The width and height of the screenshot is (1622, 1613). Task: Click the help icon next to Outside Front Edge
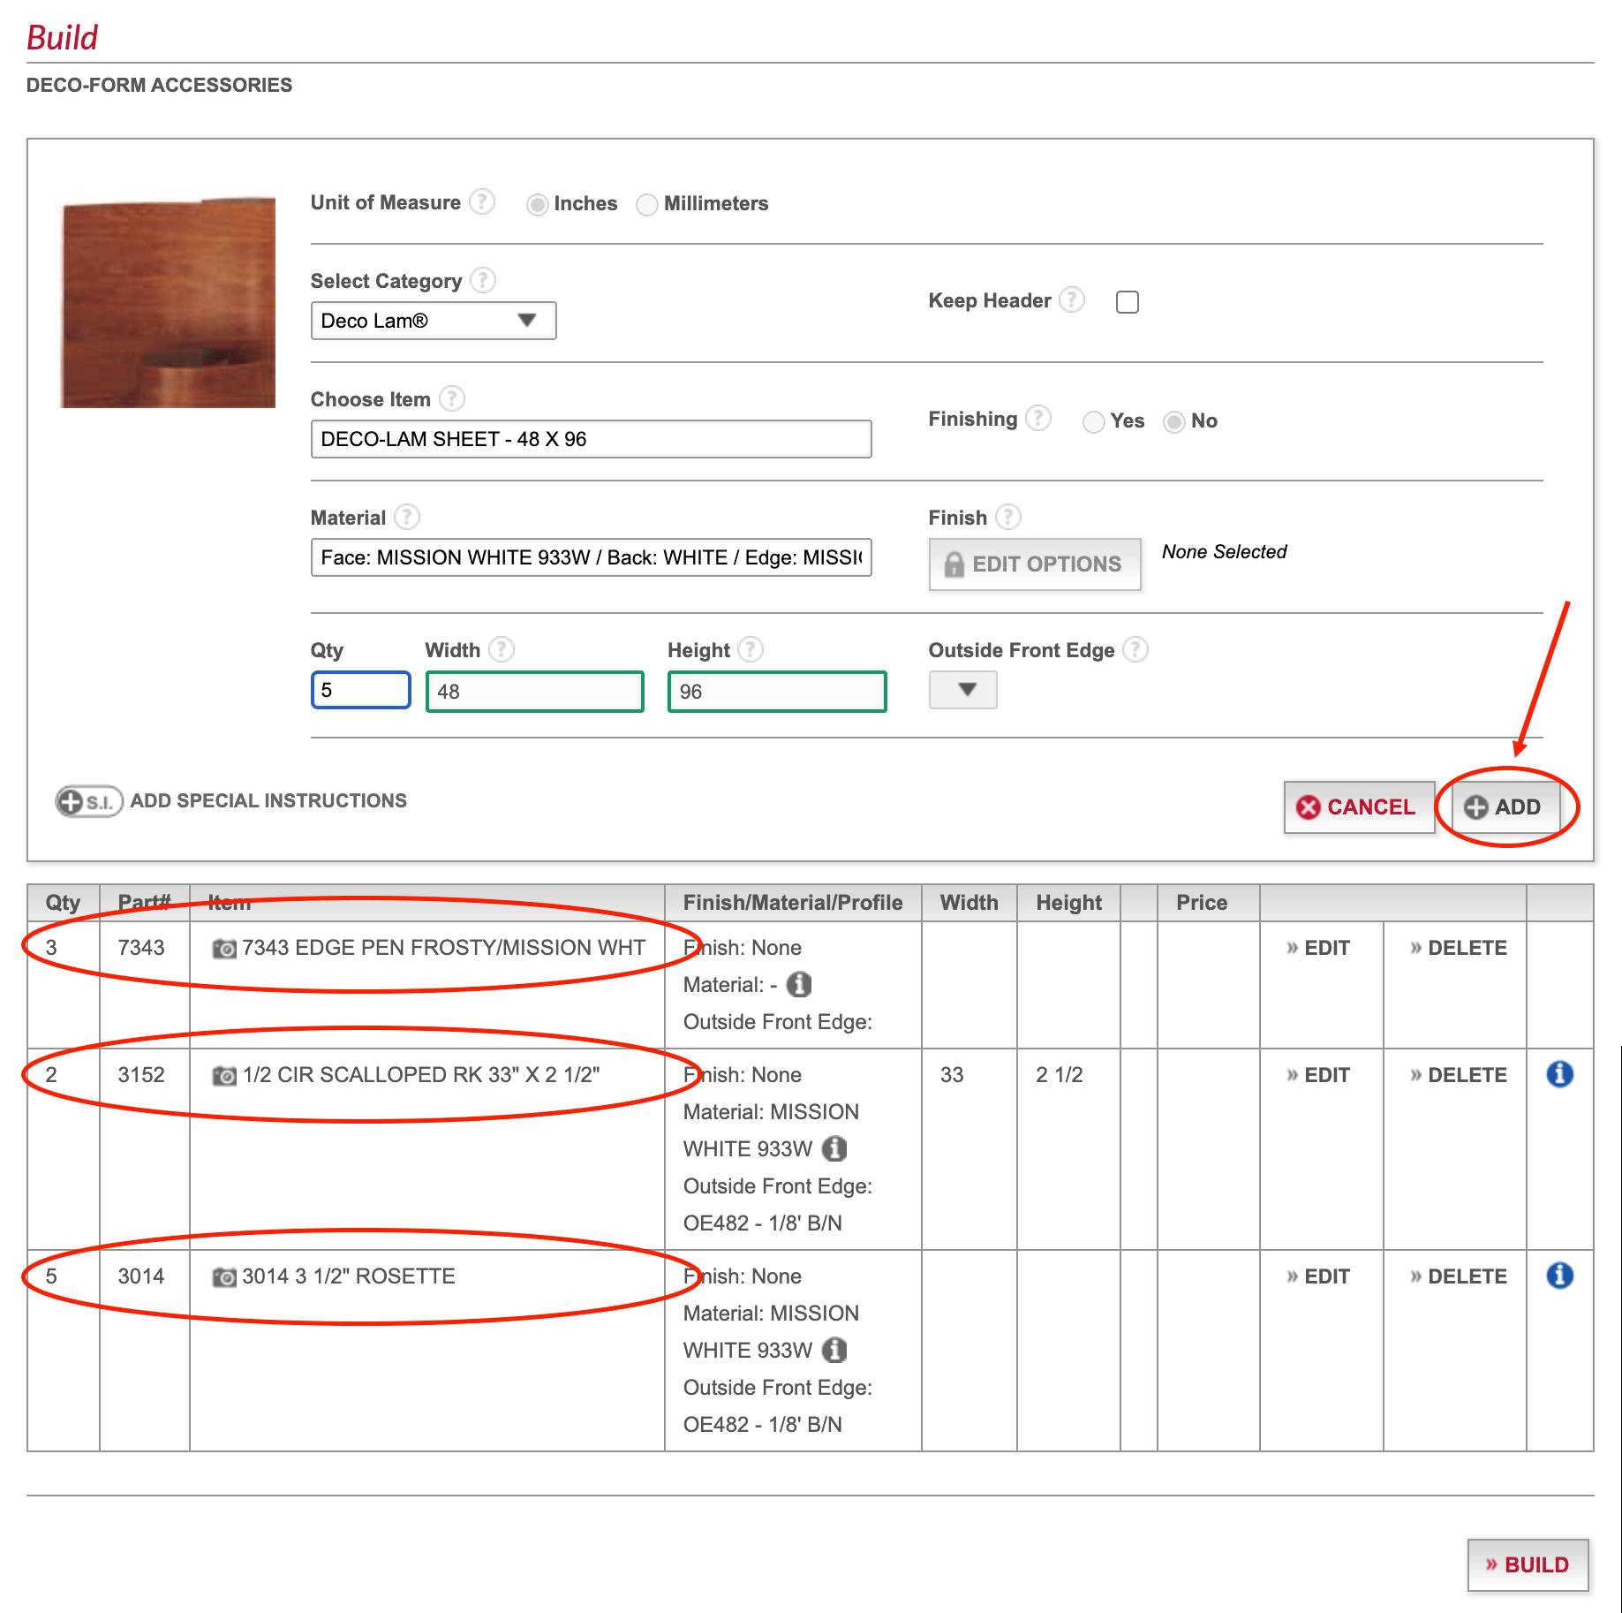[1135, 650]
